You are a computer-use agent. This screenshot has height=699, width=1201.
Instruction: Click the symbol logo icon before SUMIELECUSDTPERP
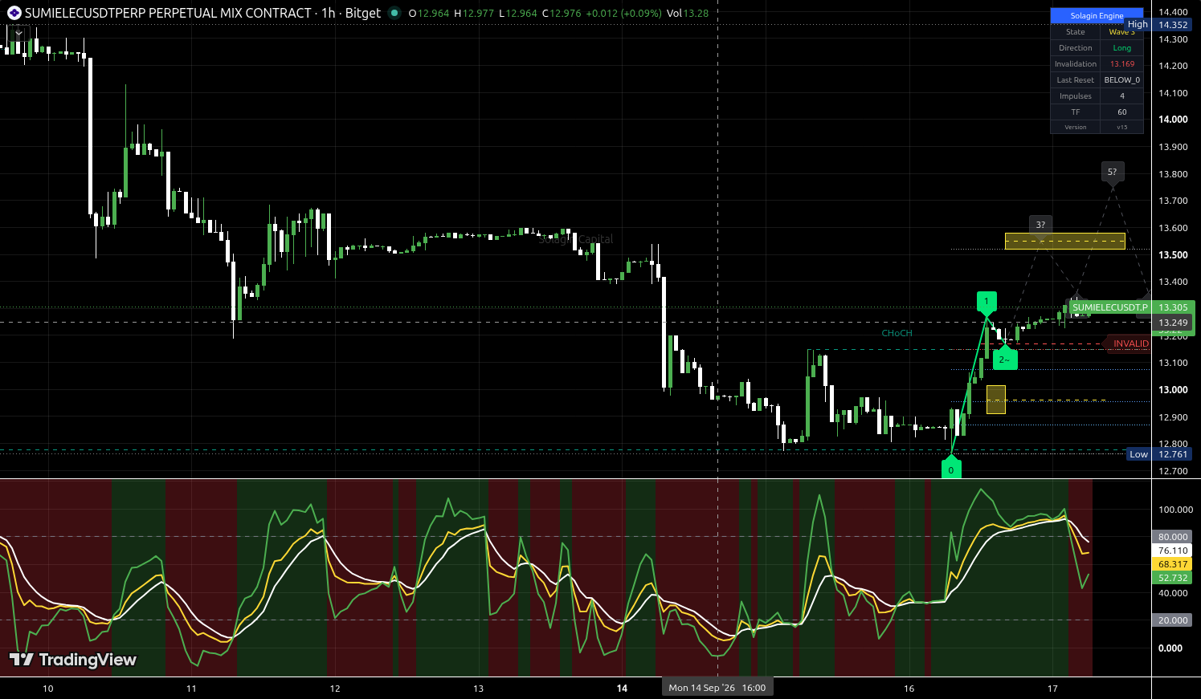[14, 13]
